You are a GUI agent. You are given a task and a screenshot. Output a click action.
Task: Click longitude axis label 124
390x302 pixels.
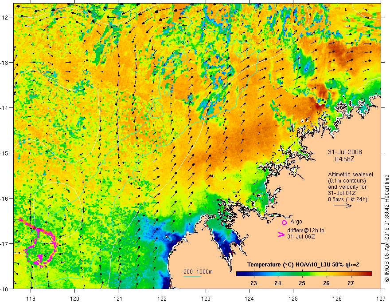[x=250, y=298]
